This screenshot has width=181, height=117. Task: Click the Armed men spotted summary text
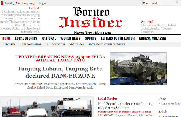tap(60, 86)
